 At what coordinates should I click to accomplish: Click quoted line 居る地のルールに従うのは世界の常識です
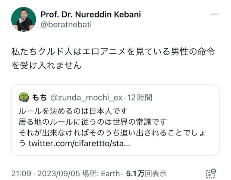coord(92,121)
